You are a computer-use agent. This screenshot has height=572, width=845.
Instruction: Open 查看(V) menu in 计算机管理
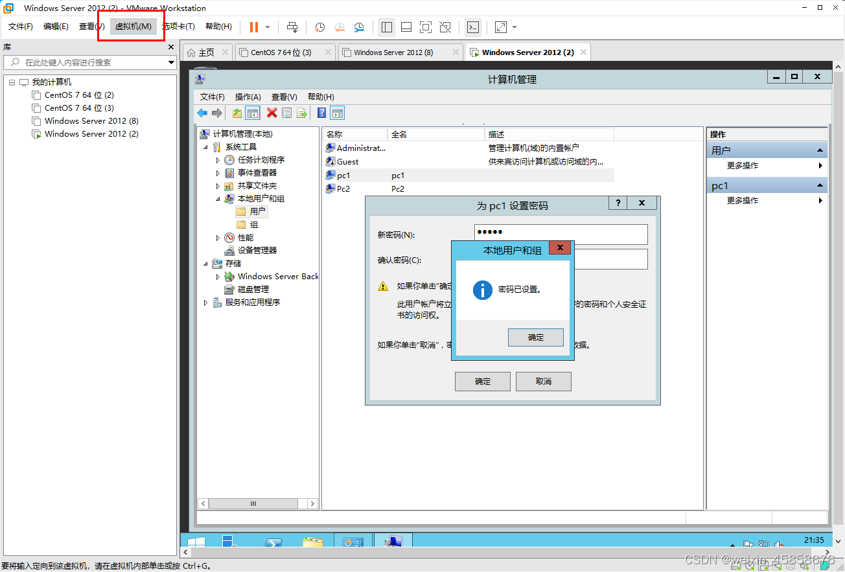tap(284, 97)
